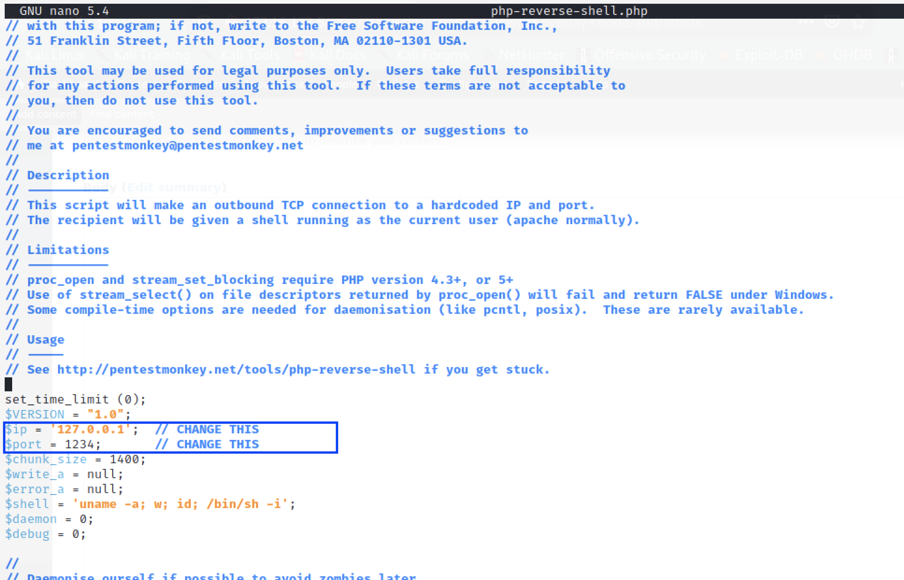Click the $daemon variable
The height and width of the screenshot is (580, 904).
[x=31, y=519]
